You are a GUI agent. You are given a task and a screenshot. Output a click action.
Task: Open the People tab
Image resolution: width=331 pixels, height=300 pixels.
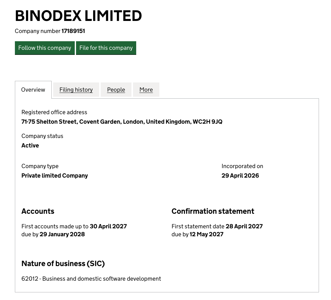click(x=116, y=90)
